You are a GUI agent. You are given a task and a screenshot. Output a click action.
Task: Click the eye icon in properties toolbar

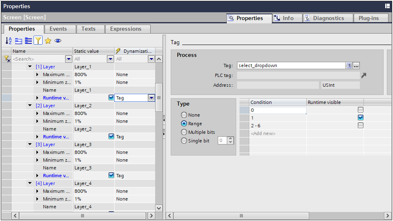coord(58,41)
